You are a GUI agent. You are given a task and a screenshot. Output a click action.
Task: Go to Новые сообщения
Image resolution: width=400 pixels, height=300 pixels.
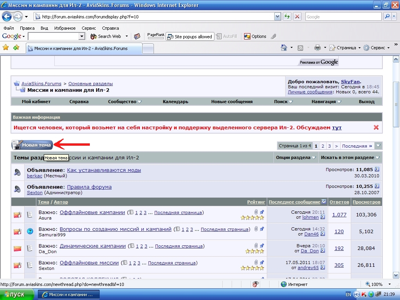pos(232,102)
